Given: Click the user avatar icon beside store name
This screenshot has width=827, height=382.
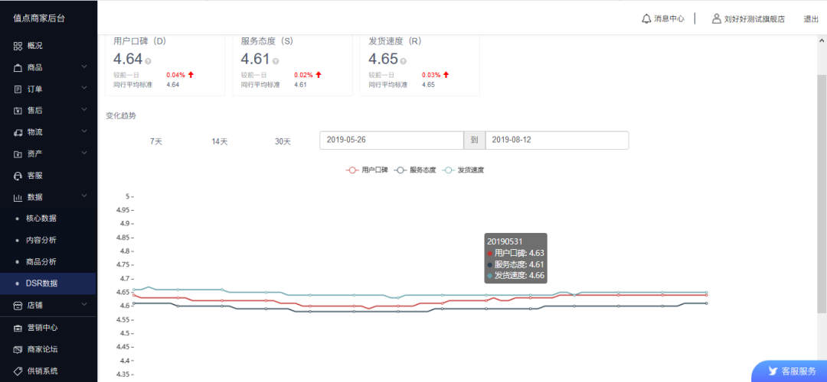Looking at the screenshot, I should pos(716,18).
